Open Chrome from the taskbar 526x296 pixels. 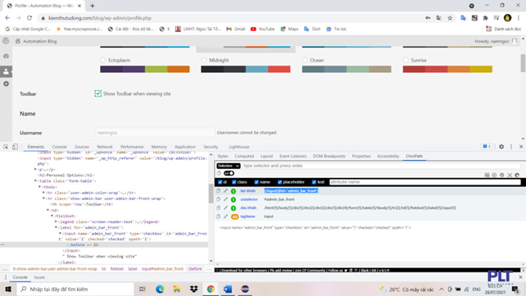click(211, 289)
